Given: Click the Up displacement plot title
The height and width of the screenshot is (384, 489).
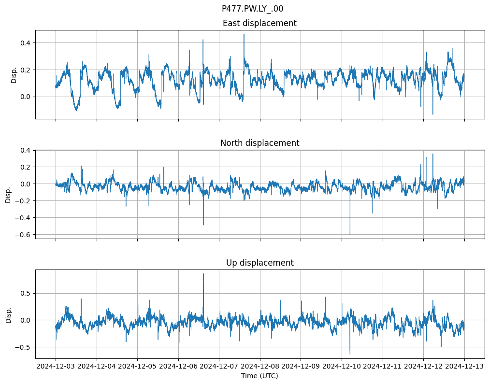Looking at the screenshot, I should [259, 263].
